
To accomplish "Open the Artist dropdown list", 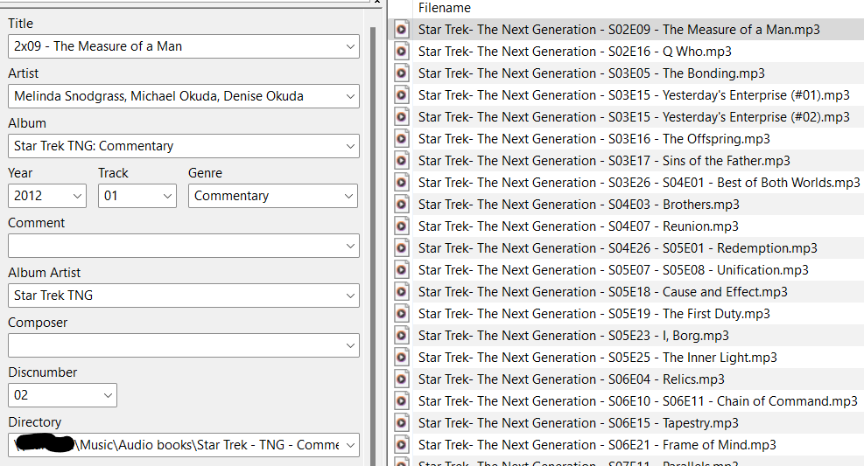I will click(350, 96).
